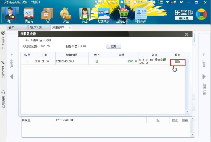The height and width of the screenshot is (142, 211).
Task: Open the 数据同步 (Data Sync) icon
Action: coord(103,15)
